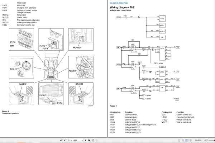This screenshot has width=215, height=143.
Task: Click the IM3812 hour meter image
Action: pos(21,67)
